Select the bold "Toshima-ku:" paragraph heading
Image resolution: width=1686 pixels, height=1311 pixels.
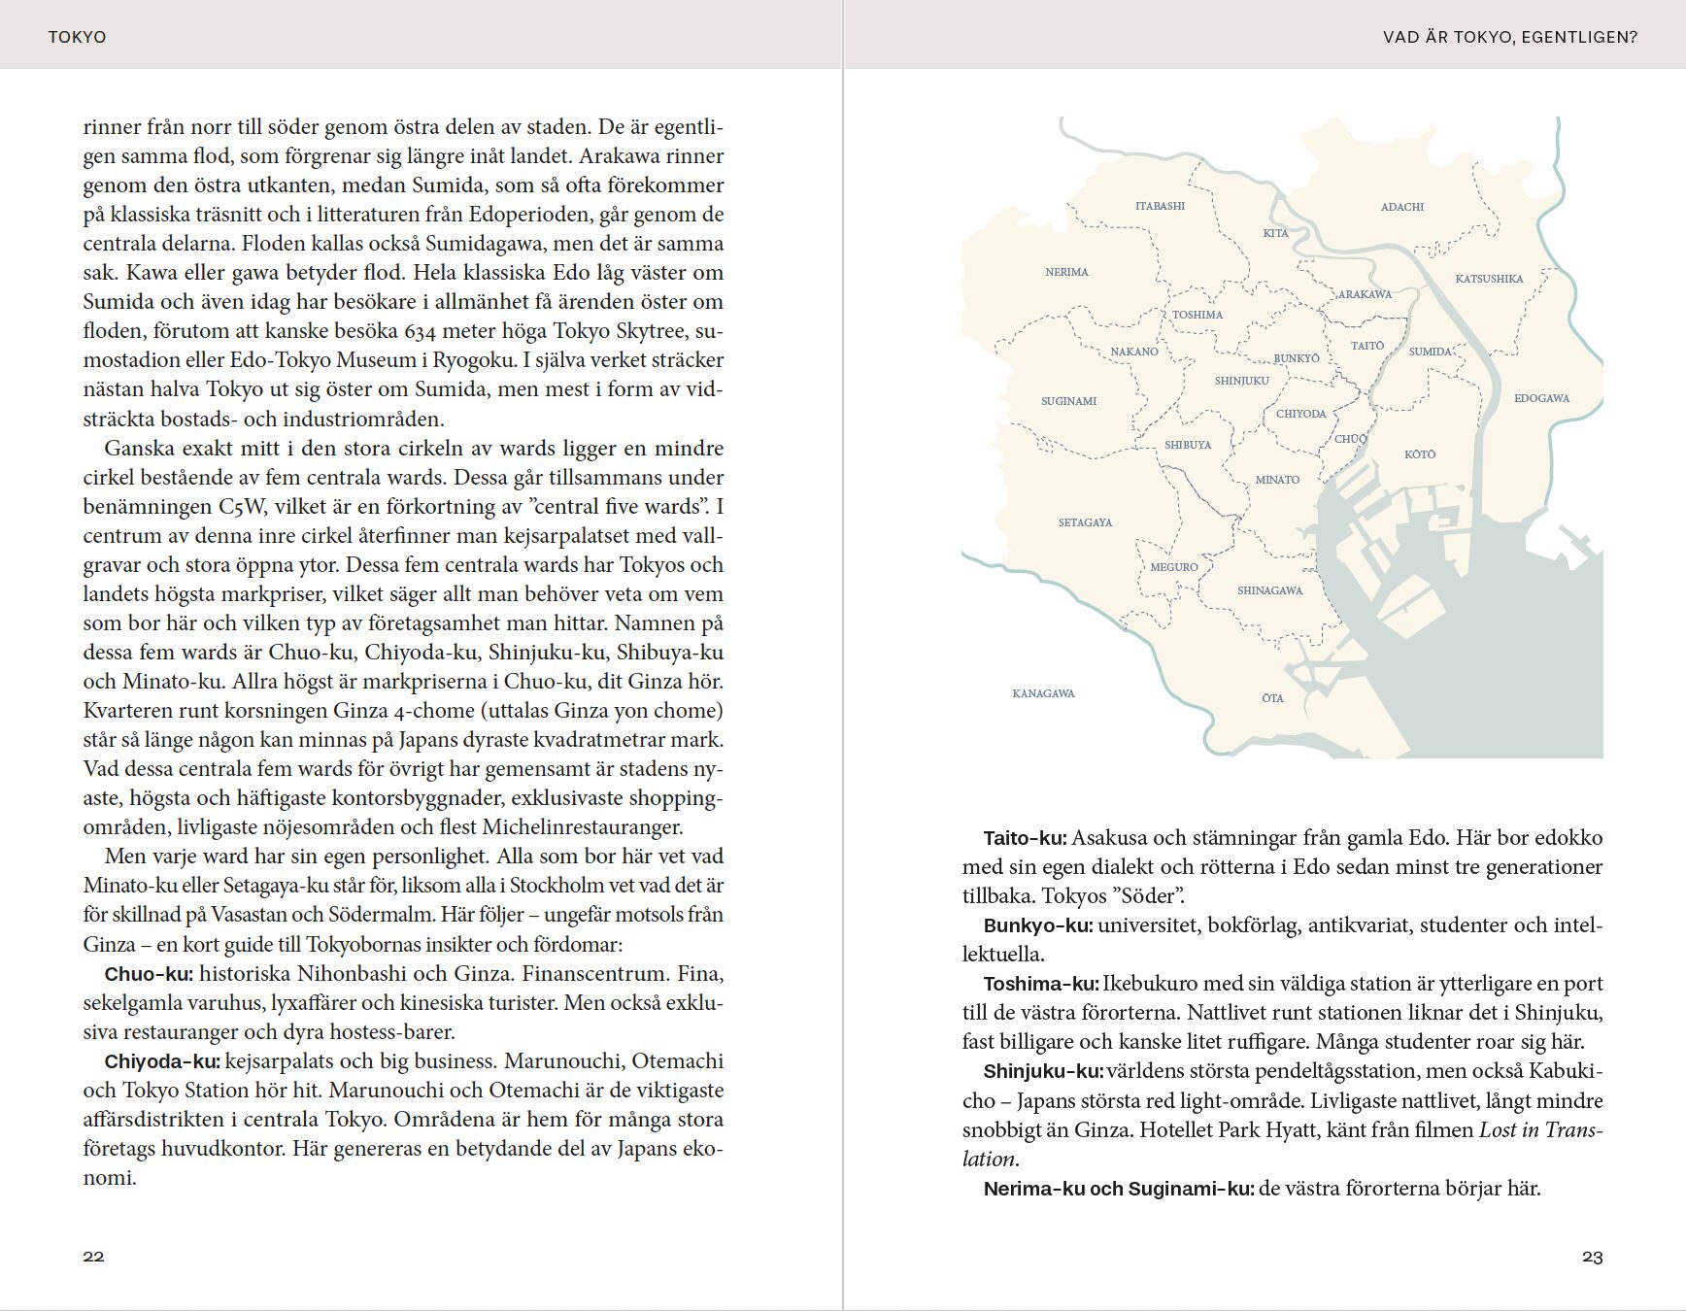1040,984
